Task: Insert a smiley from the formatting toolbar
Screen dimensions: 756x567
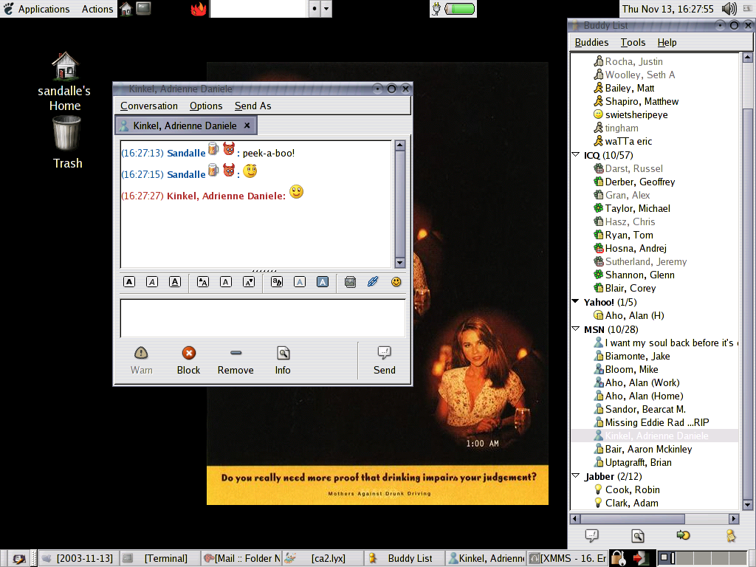Action: [396, 282]
